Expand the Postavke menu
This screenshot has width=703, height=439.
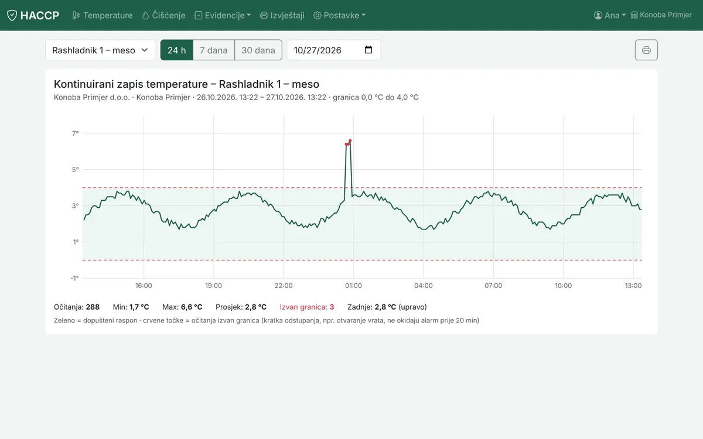339,15
